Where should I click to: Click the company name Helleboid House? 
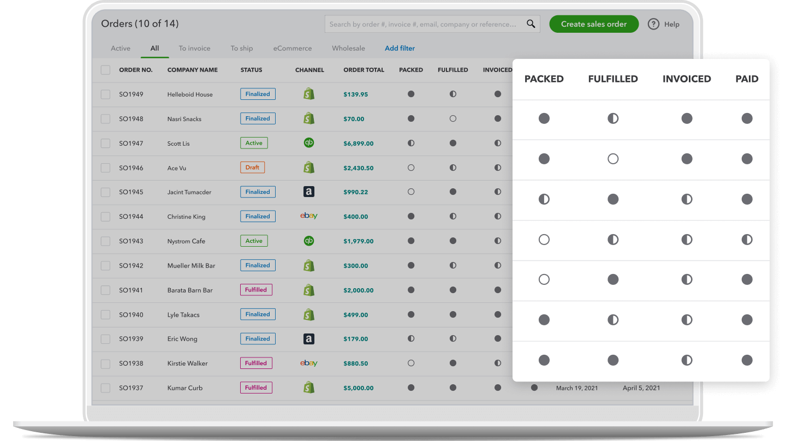coord(190,94)
